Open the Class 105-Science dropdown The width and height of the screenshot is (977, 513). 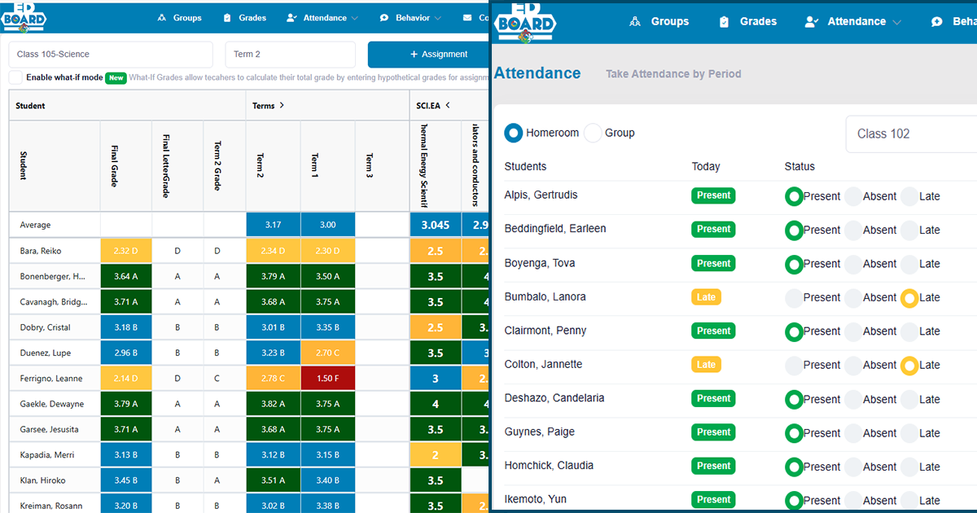click(x=110, y=55)
